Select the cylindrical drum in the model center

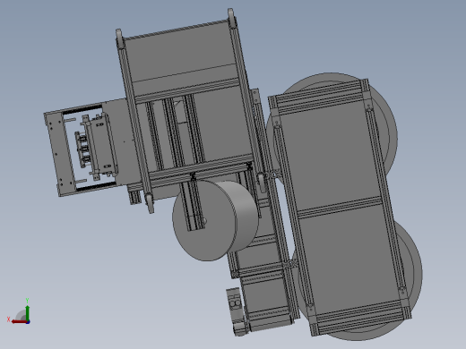pyautogui.click(x=215, y=220)
